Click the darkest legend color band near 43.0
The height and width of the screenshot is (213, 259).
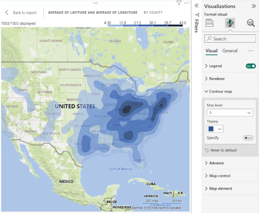point(175,25)
